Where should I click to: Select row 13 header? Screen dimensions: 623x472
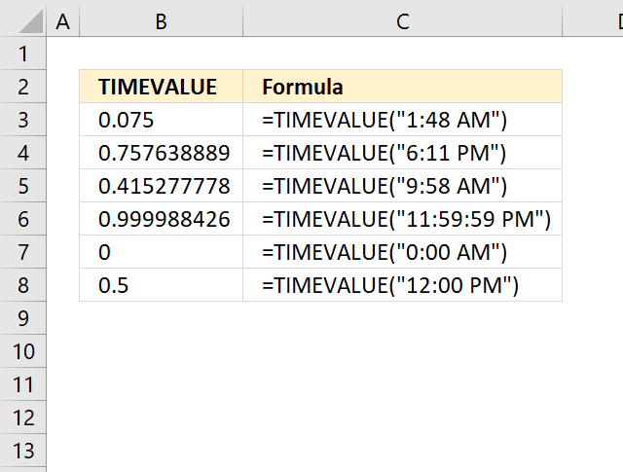pyautogui.click(x=23, y=451)
